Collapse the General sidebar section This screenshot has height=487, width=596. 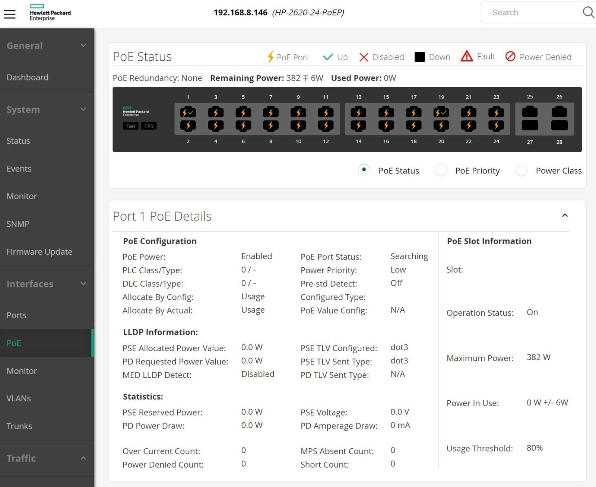(x=83, y=45)
